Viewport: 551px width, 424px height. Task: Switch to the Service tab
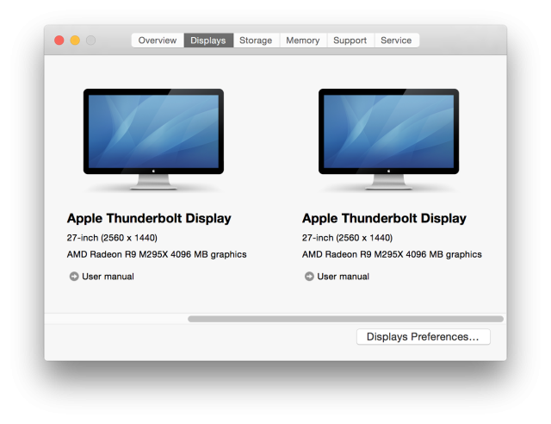tap(396, 41)
